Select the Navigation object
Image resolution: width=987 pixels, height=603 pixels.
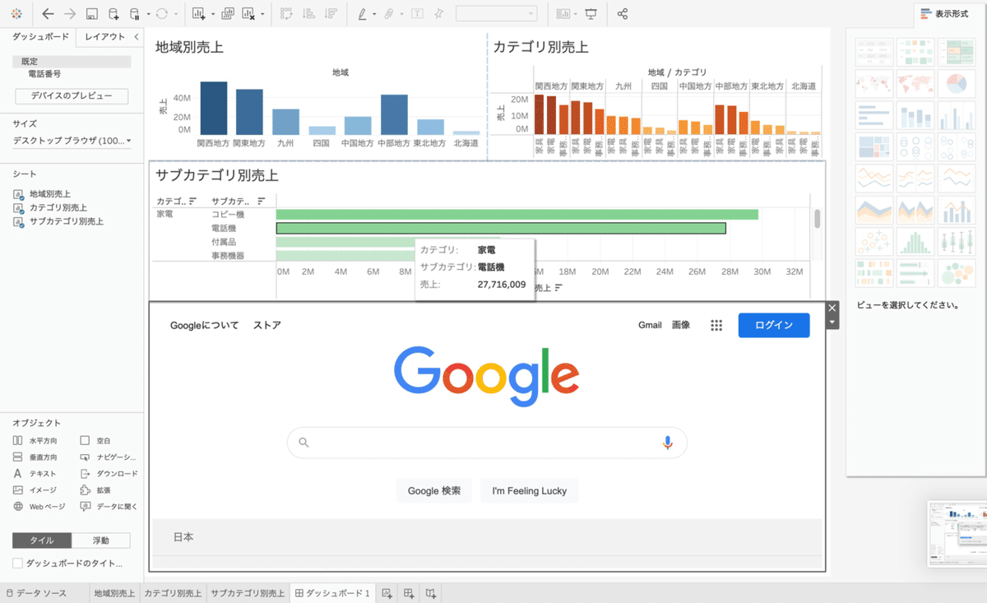109,457
